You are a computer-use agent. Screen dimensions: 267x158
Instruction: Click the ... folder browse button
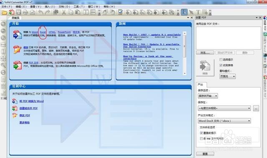256,108
